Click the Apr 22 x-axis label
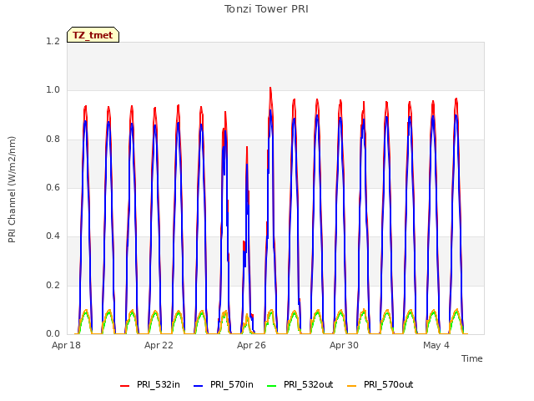Viewport: 534px width, 401px height. (159, 345)
